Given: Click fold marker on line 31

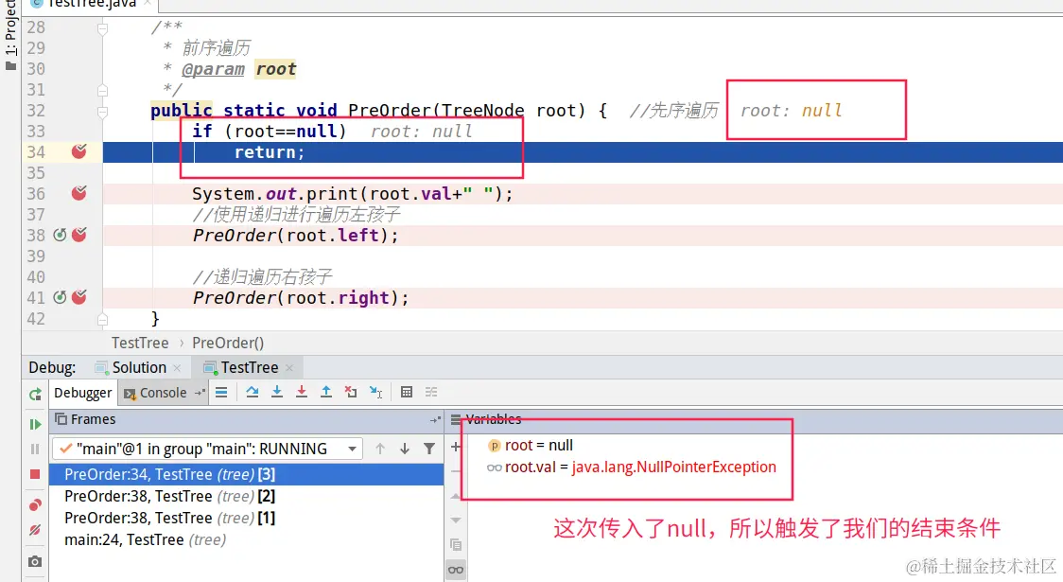Looking at the screenshot, I should pos(102,90).
